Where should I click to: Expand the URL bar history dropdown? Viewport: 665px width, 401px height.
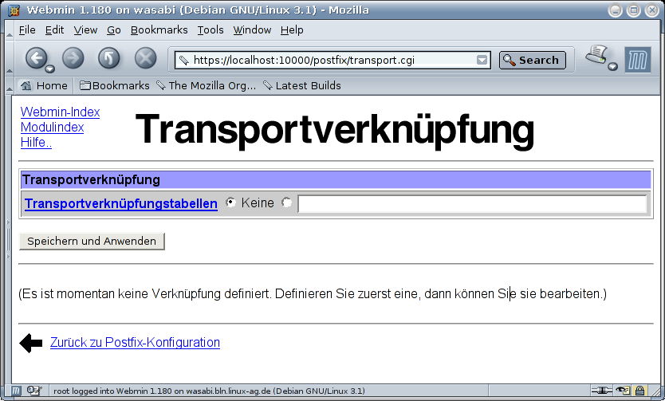[x=482, y=61]
